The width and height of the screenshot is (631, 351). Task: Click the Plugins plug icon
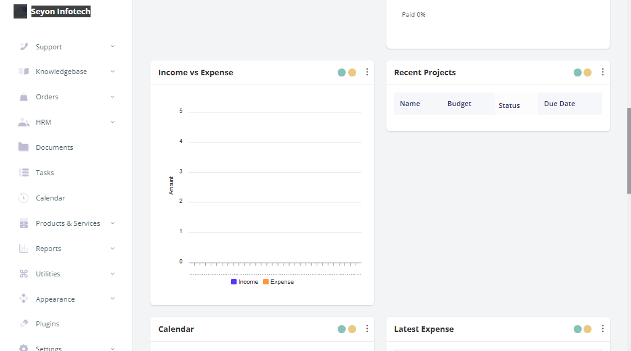click(24, 324)
